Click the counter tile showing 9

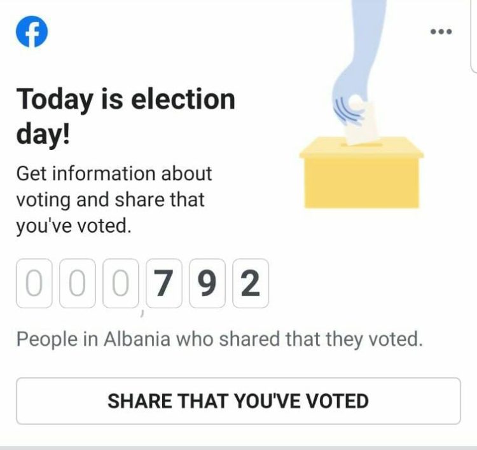click(207, 283)
